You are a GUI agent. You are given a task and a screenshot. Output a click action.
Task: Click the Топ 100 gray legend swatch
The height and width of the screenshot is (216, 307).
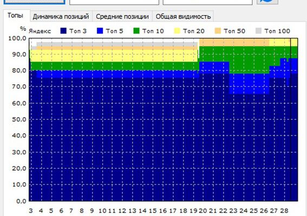click(258, 31)
